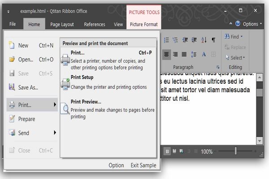Click the Exit Sample button
The image size is (269, 179).
[x=143, y=165]
